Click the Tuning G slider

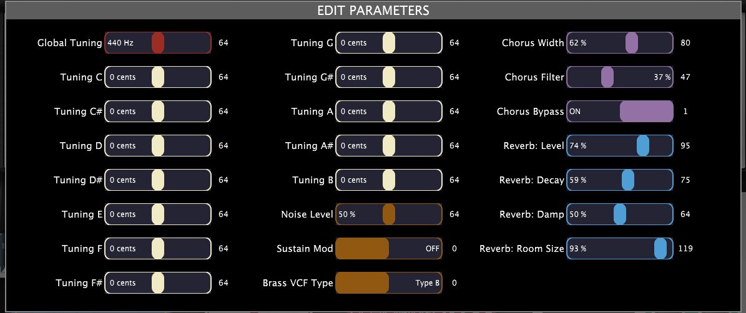[x=389, y=43]
